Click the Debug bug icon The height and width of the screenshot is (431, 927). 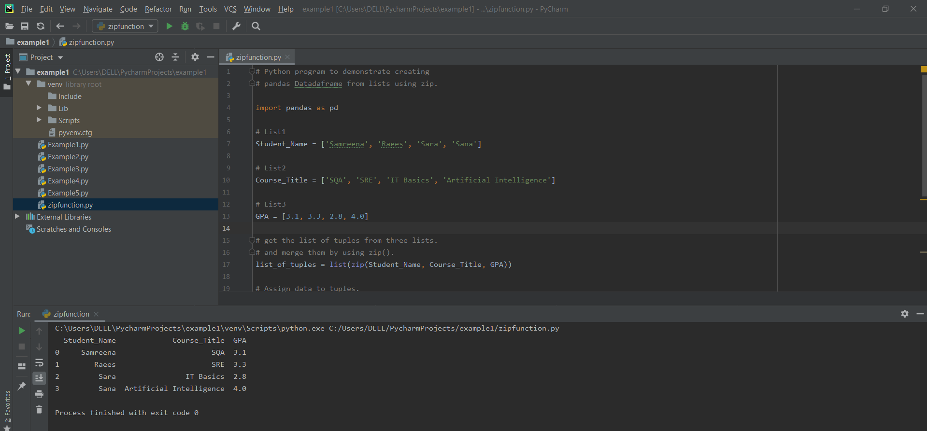coord(185,26)
